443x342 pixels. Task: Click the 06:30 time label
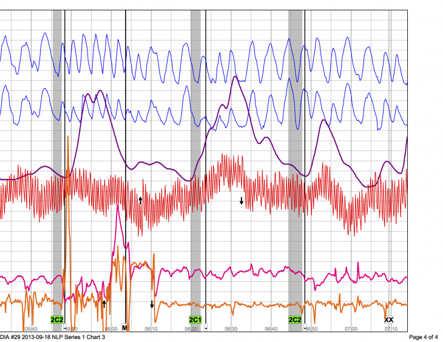pos(231,328)
